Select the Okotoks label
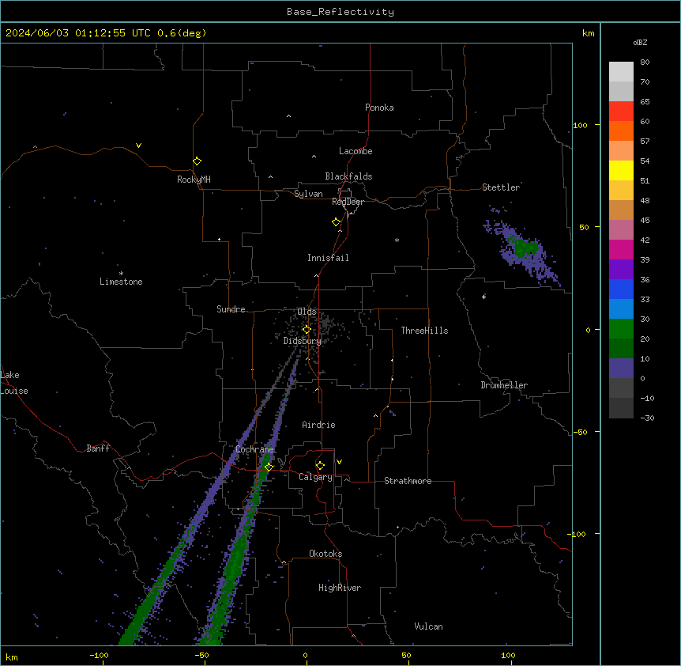The height and width of the screenshot is (666, 681). pos(325,554)
